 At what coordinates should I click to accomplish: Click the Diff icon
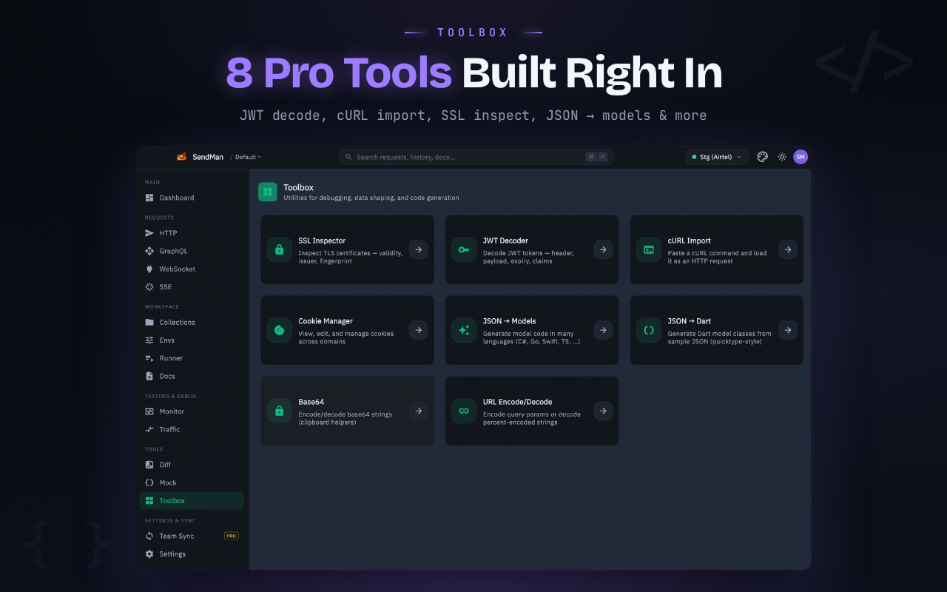[x=149, y=465]
